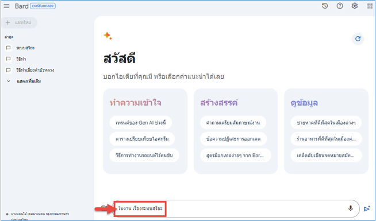Select suggestion เคล็ดลับเขียนจดหมายสมัค...
376x221 pixels.
click(326, 155)
